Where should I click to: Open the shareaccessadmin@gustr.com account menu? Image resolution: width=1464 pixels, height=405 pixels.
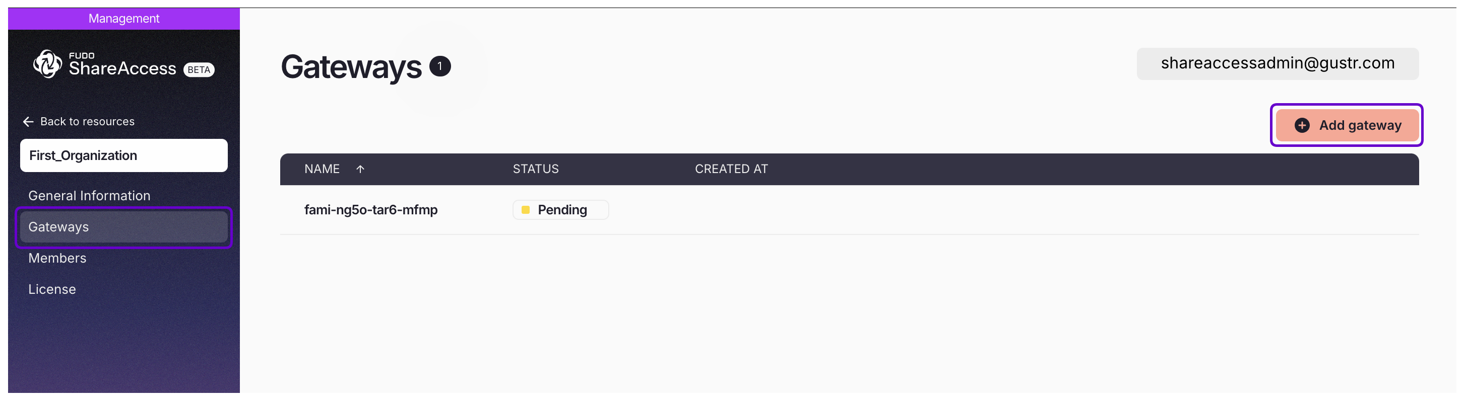(1277, 63)
